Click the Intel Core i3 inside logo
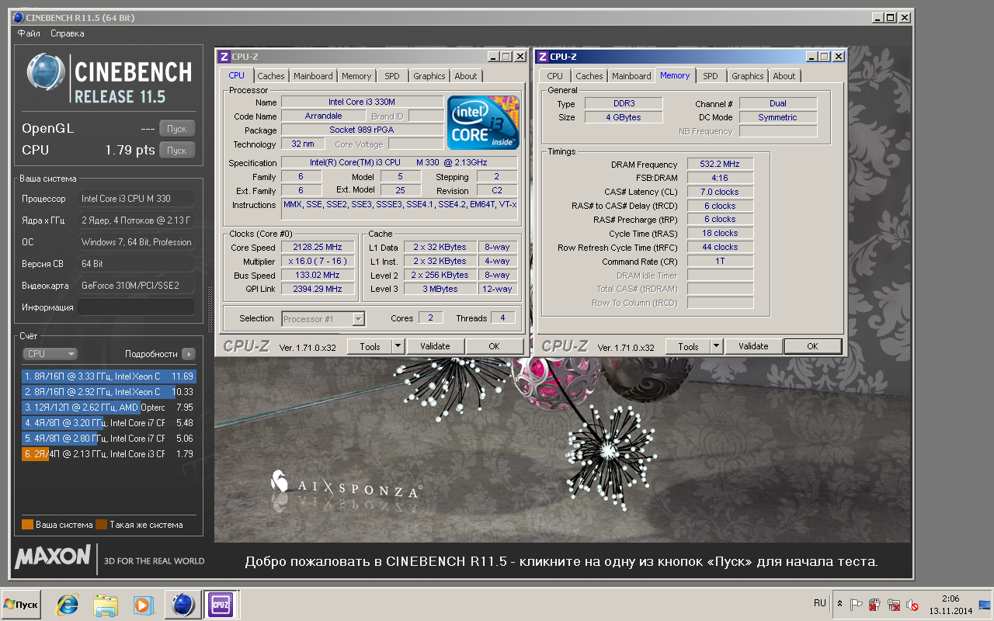The height and width of the screenshot is (621, 994). click(483, 123)
